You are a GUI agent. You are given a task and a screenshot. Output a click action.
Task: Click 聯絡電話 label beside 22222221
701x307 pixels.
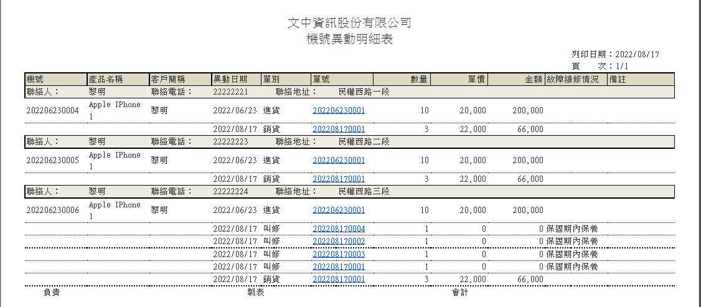(x=172, y=92)
